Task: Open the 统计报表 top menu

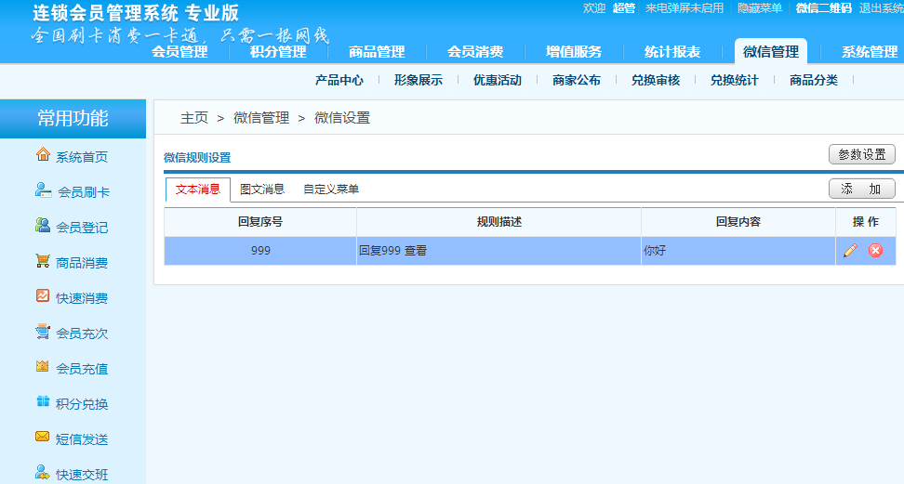Action: (x=672, y=52)
